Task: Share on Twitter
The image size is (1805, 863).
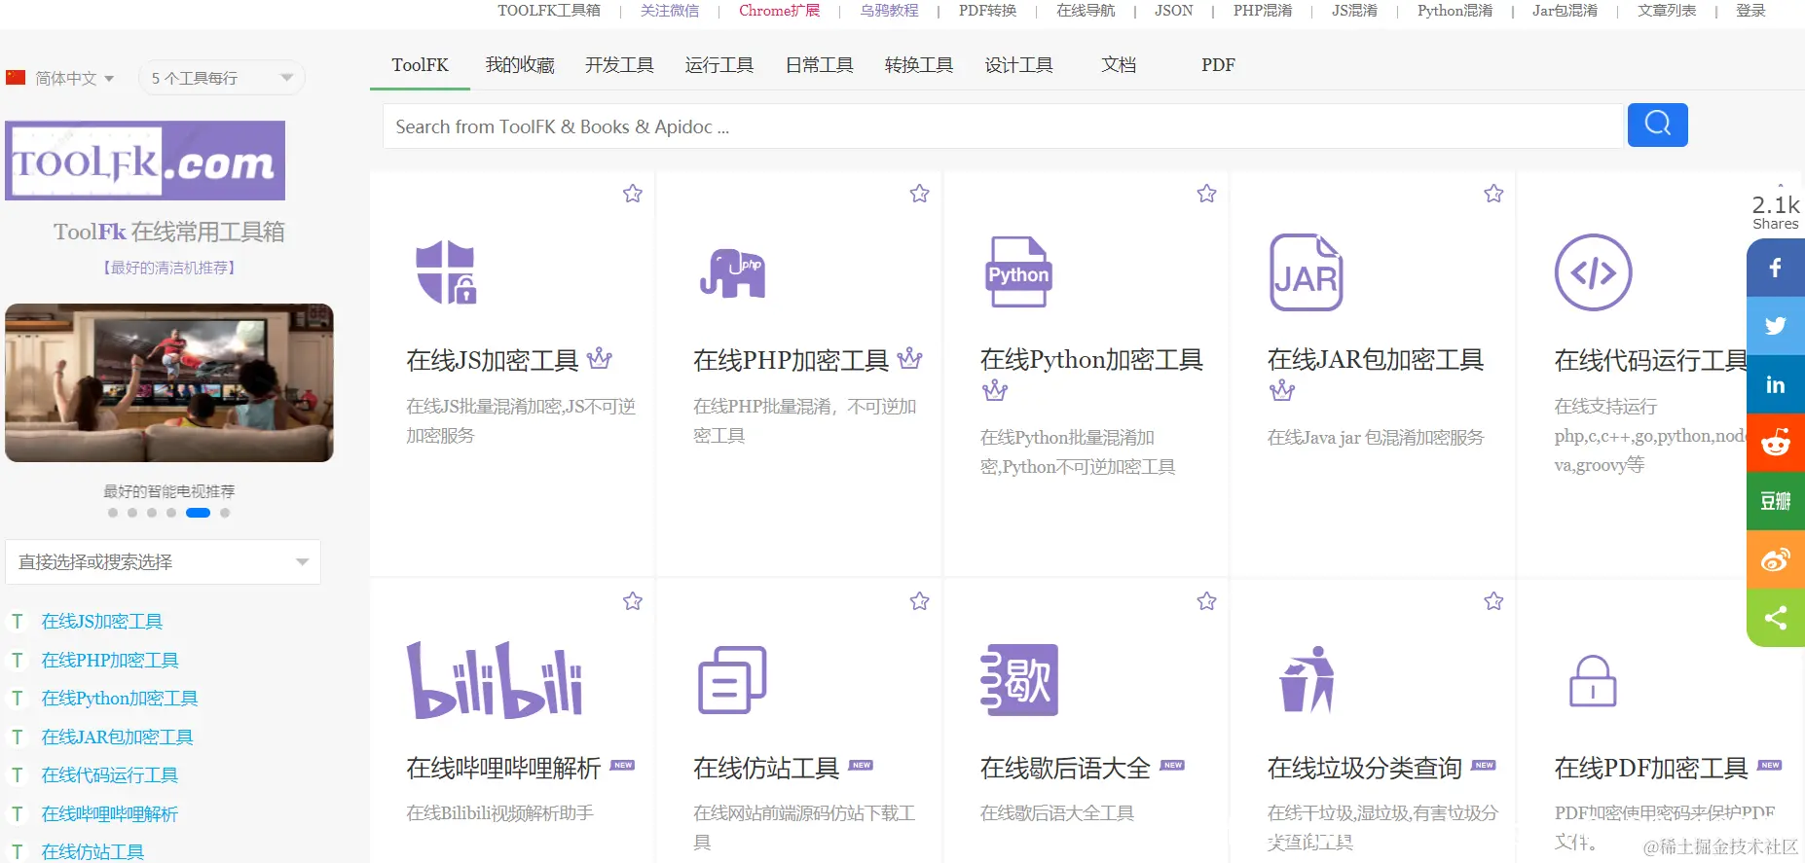Action: pos(1776,326)
